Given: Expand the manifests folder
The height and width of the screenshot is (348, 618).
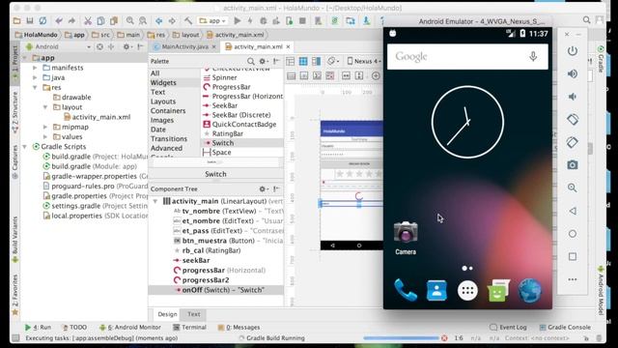Looking at the screenshot, I should click(35, 68).
